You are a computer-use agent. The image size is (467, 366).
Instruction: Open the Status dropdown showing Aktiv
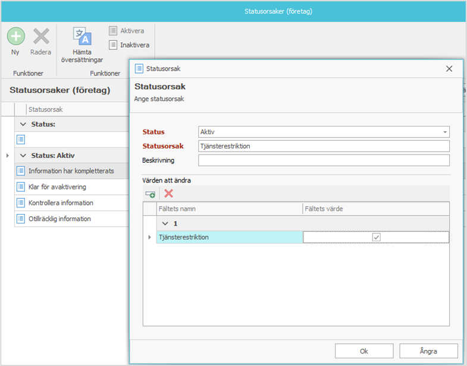click(444, 132)
